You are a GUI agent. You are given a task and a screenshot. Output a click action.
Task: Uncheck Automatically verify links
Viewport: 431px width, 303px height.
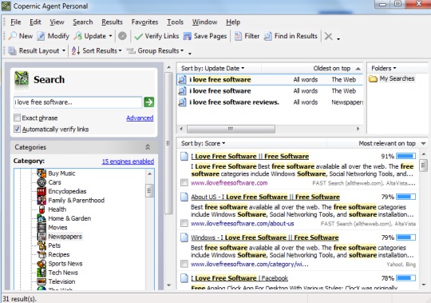pyautogui.click(x=17, y=129)
